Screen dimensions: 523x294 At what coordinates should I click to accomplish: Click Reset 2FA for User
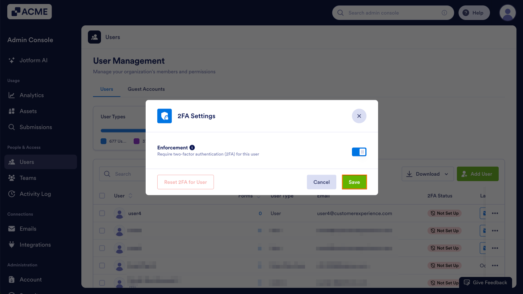click(x=185, y=182)
